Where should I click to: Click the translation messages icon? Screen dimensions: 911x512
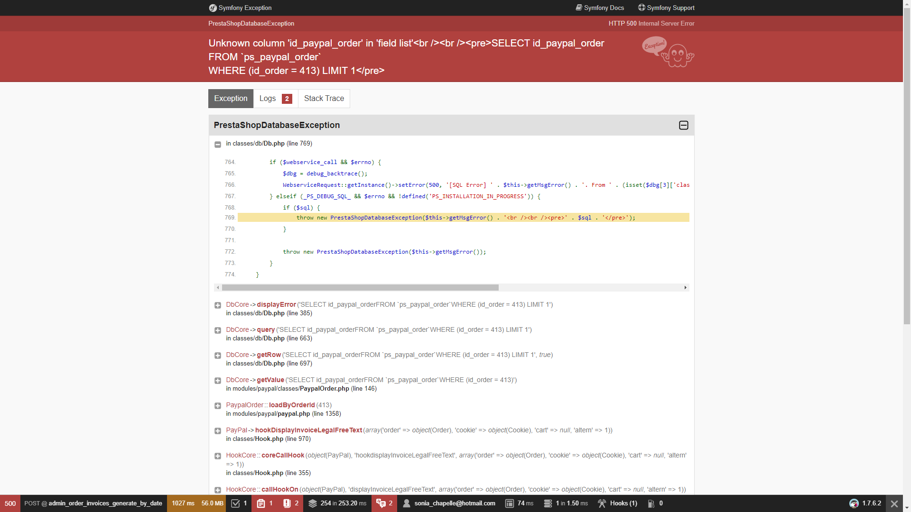(381, 503)
